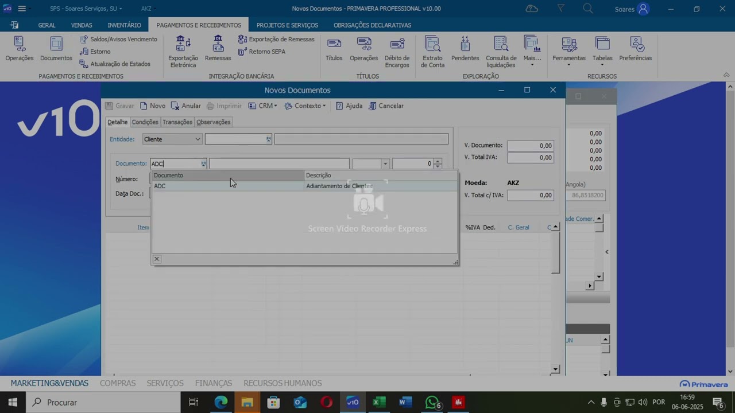Switch to the INVENTÁRIO ribbon tab
This screenshot has width=735, height=413.
124,25
